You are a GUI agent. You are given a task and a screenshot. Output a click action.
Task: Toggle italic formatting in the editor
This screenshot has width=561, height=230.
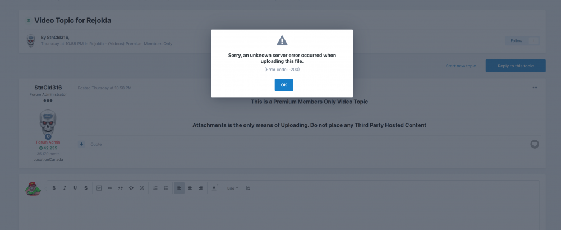click(65, 188)
